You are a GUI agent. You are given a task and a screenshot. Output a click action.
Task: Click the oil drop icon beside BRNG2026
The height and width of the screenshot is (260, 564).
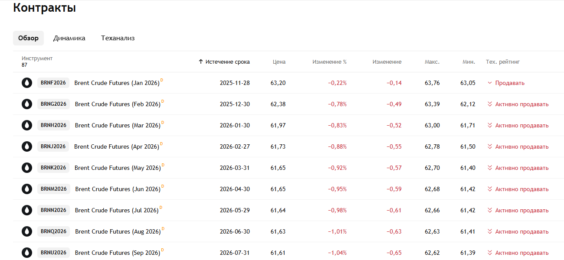(27, 104)
